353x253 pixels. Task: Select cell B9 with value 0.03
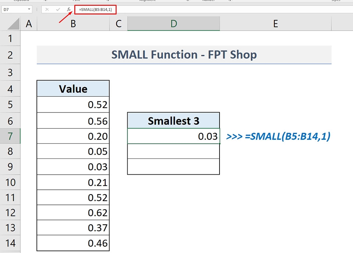[x=73, y=167]
